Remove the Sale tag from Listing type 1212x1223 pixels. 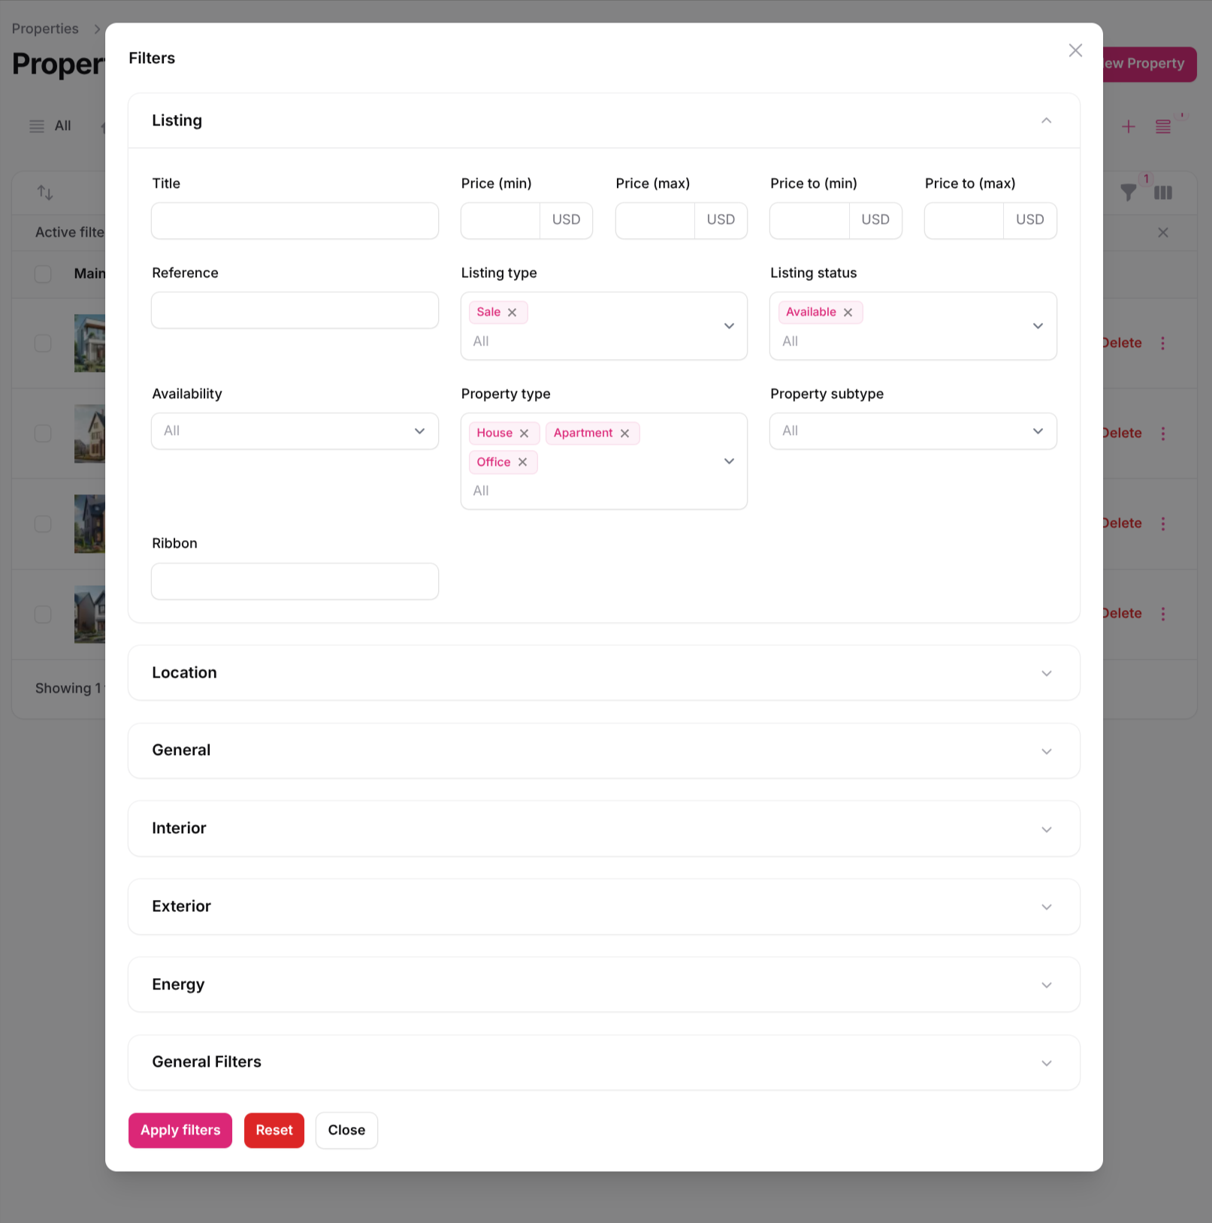click(x=512, y=313)
